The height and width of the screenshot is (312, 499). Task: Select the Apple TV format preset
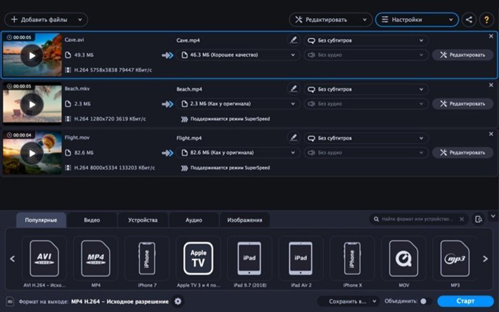(x=198, y=258)
